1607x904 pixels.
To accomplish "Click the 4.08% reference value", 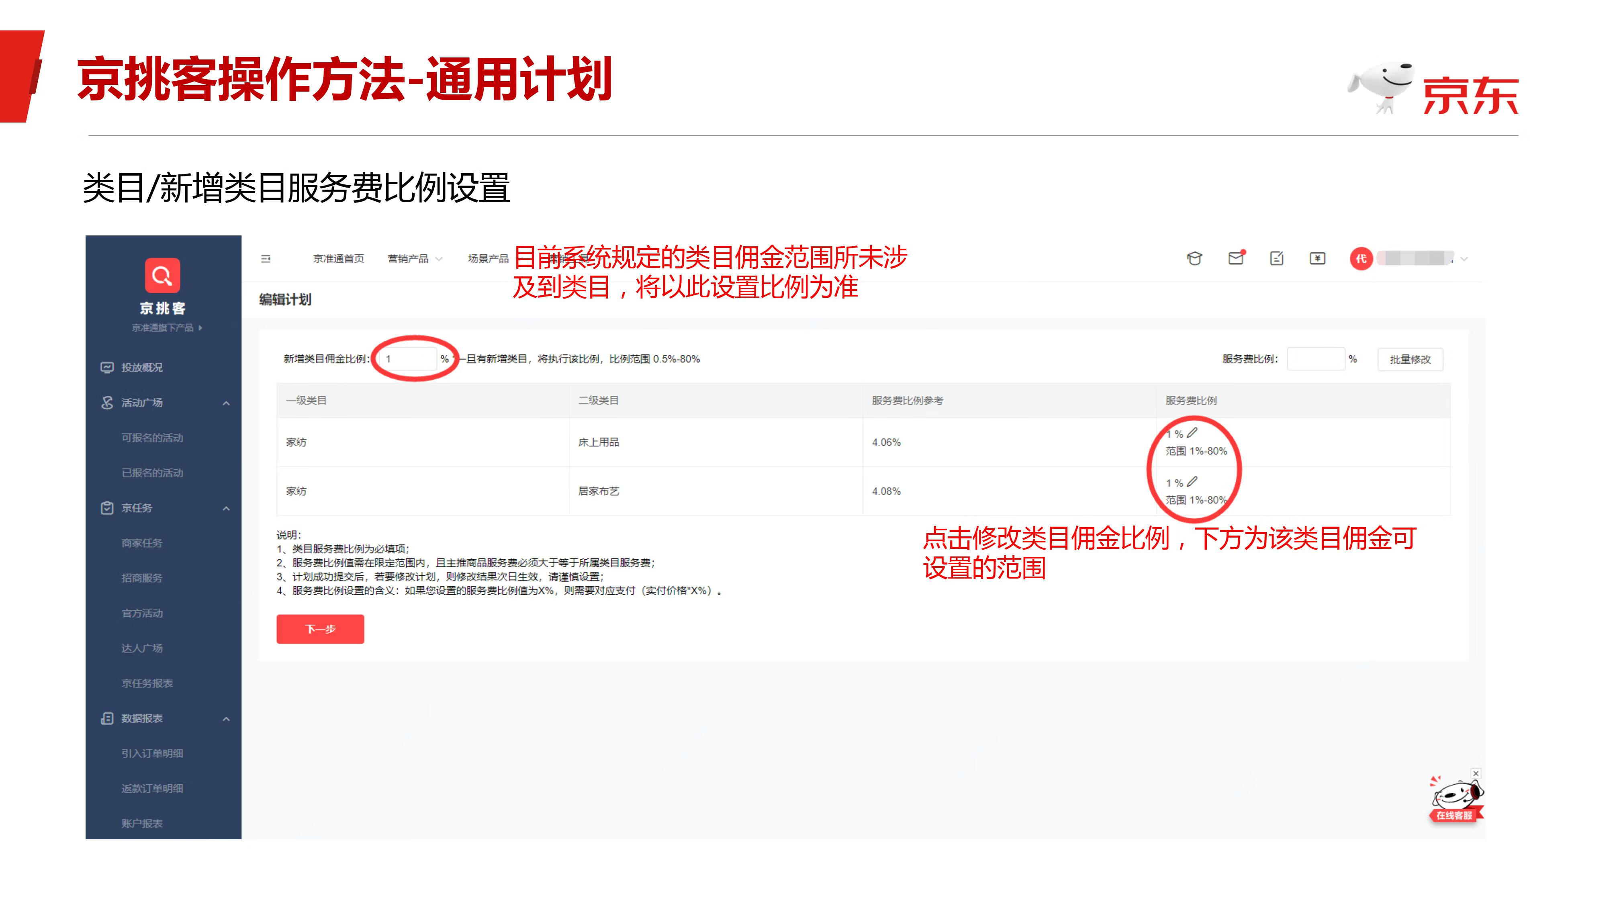I will (x=886, y=491).
